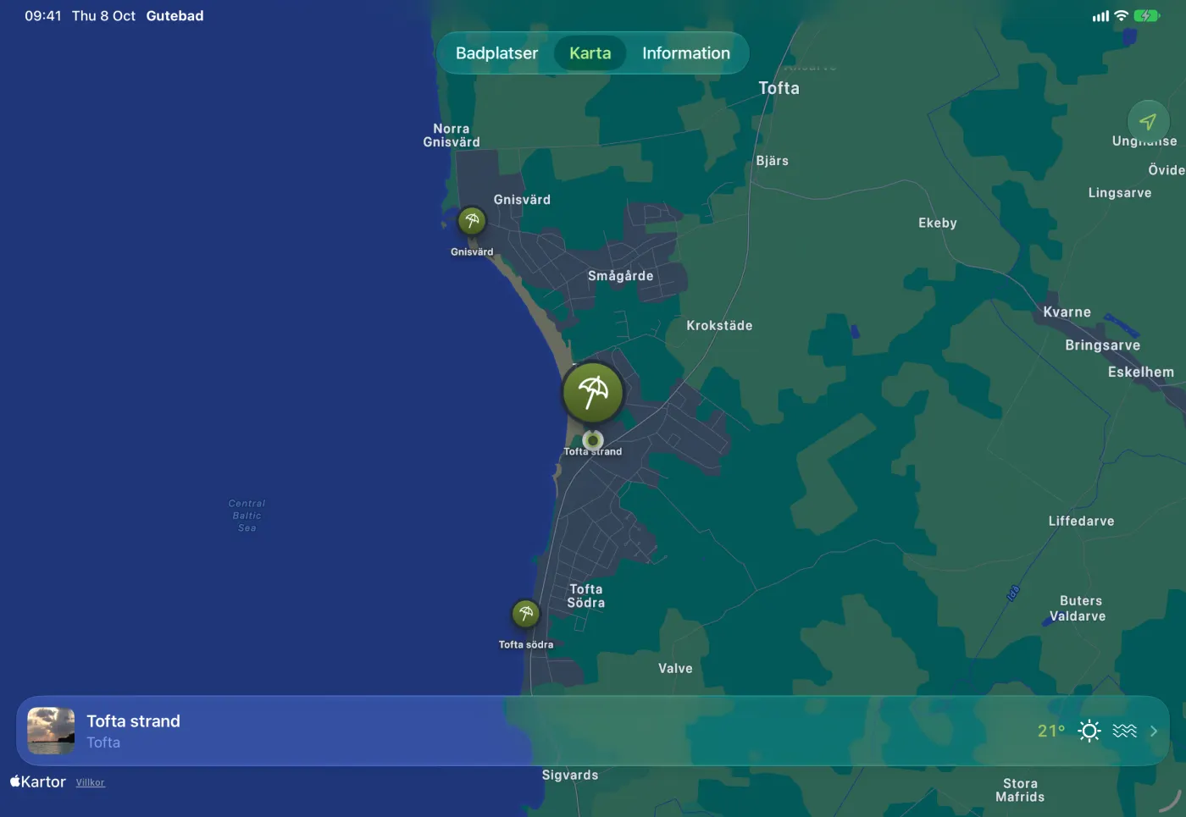Tap the Liffedarve map label
This screenshot has height=817, width=1186.
[1082, 521]
